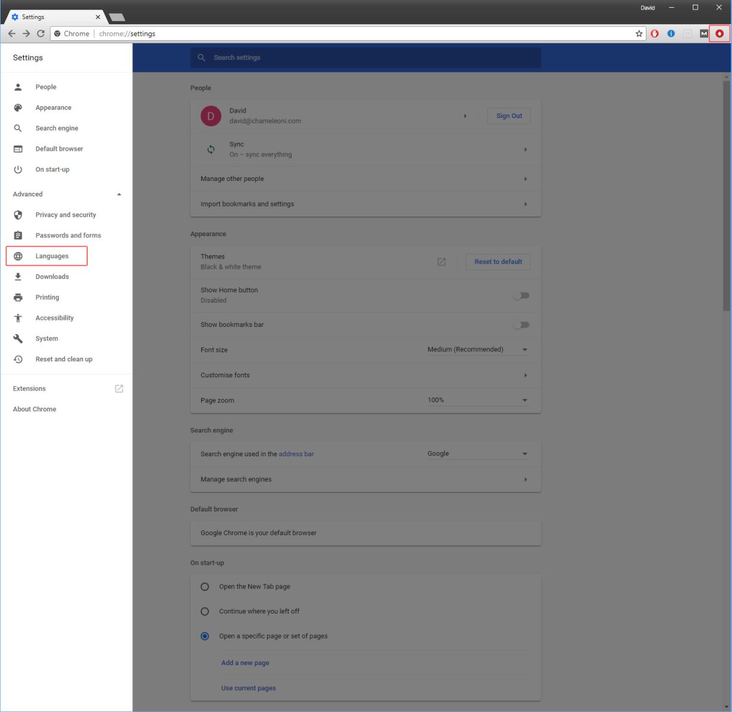
Task: Open the Page zoom dropdown
Action: tap(478, 401)
